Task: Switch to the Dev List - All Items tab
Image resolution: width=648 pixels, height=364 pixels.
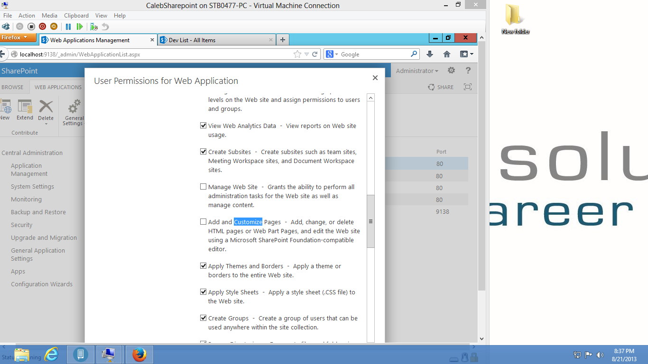Action: coord(216,40)
